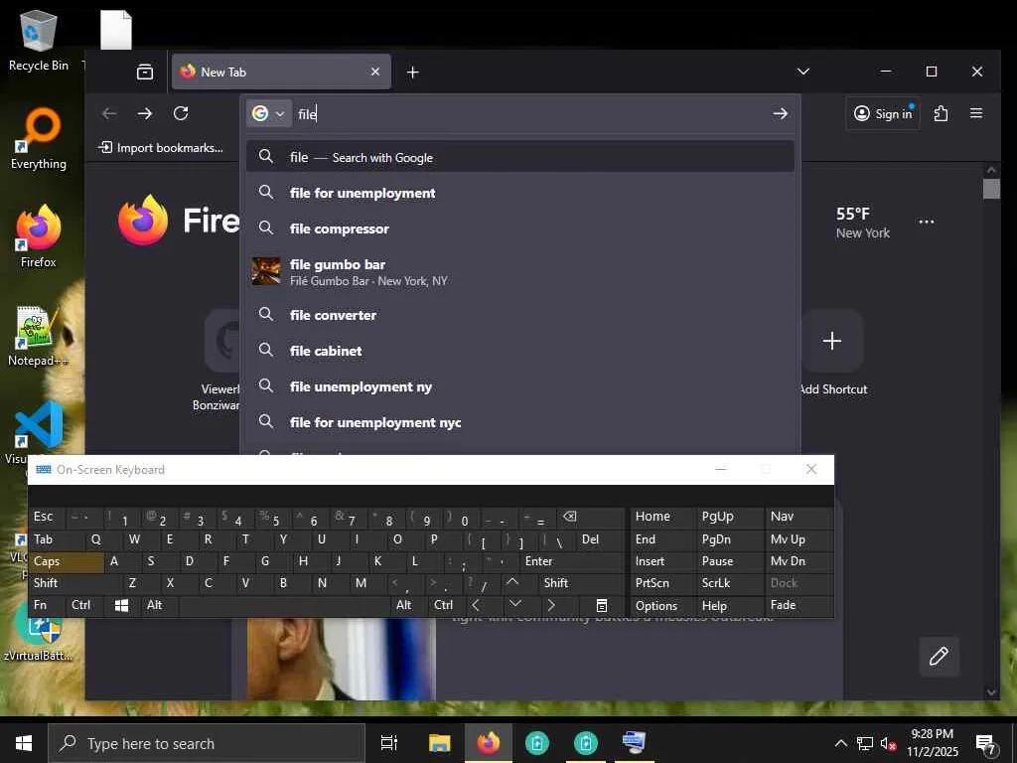Open Firefox View tab icon
The height and width of the screenshot is (763, 1017).
click(145, 72)
